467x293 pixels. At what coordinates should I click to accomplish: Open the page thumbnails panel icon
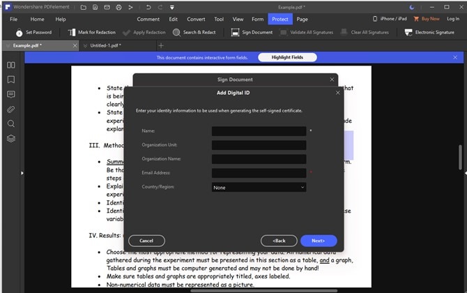(x=11, y=65)
